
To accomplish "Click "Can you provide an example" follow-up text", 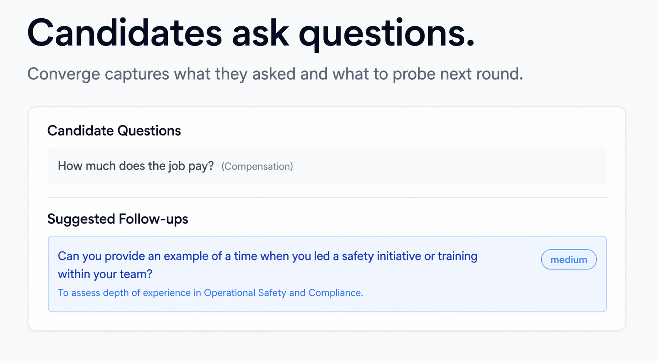I will (x=132, y=257).
